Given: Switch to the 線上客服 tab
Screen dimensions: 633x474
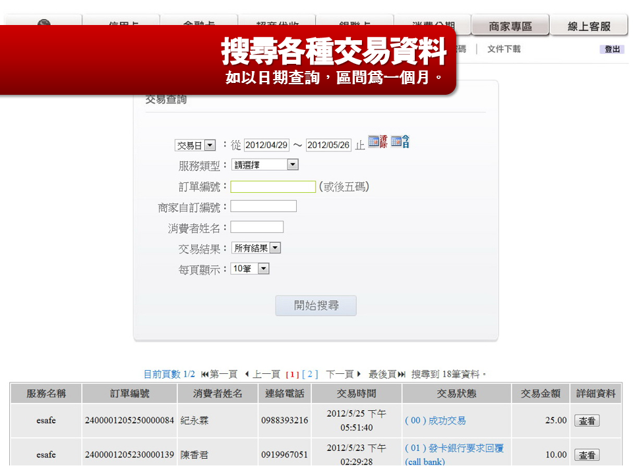Looking at the screenshot, I should [x=589, y=24].
